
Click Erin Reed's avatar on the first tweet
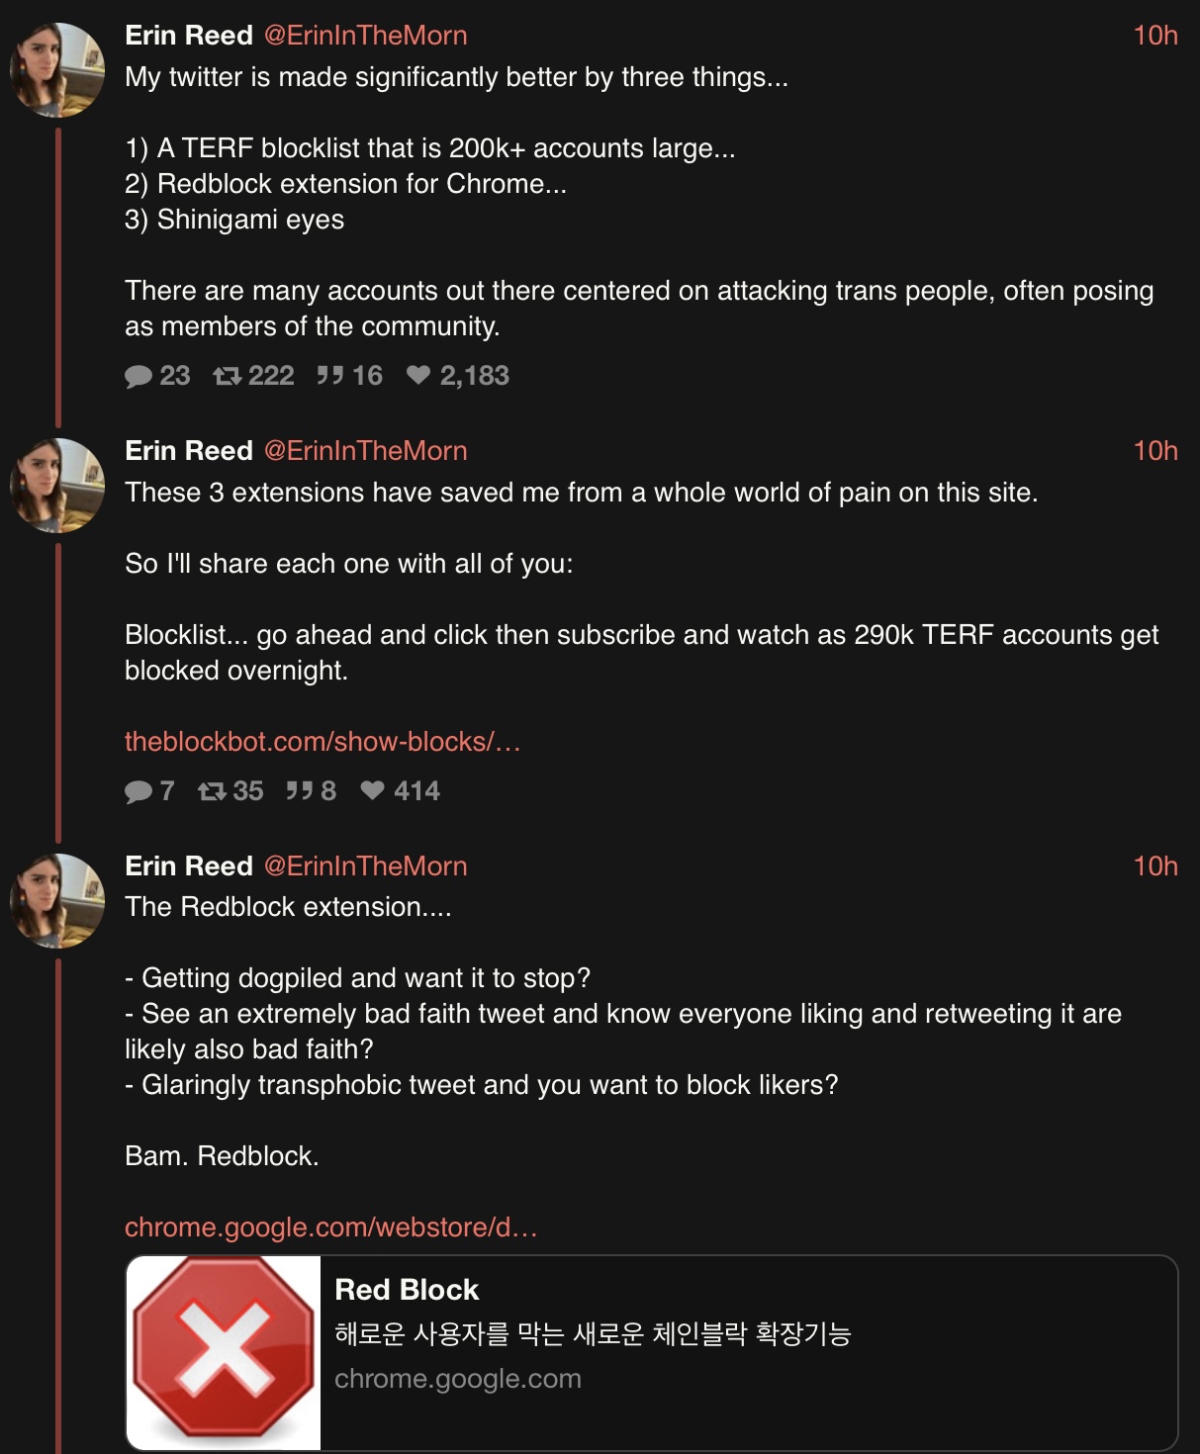click(x=57, y=70)
